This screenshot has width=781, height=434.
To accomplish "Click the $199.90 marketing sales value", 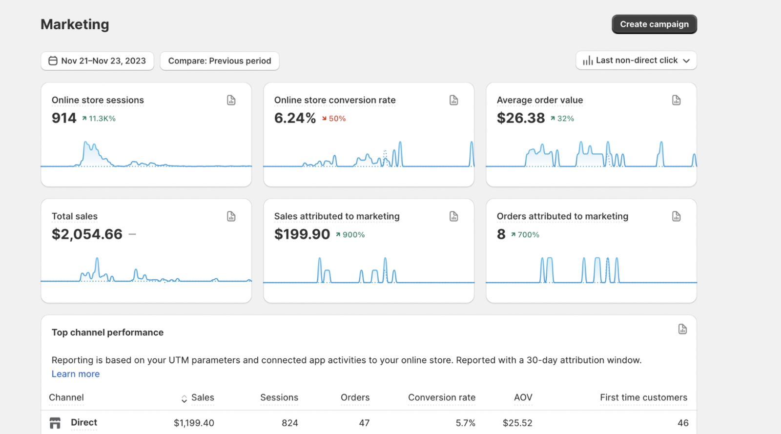I will (x=302, y=234).
